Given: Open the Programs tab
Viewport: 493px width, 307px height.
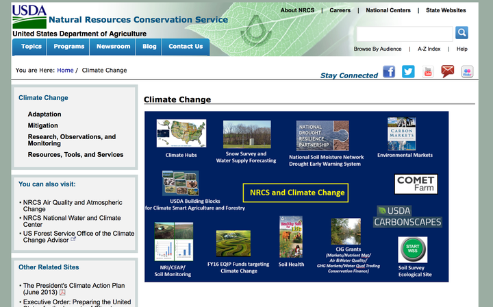Looking at the screenshot, I should pos(68,47).
